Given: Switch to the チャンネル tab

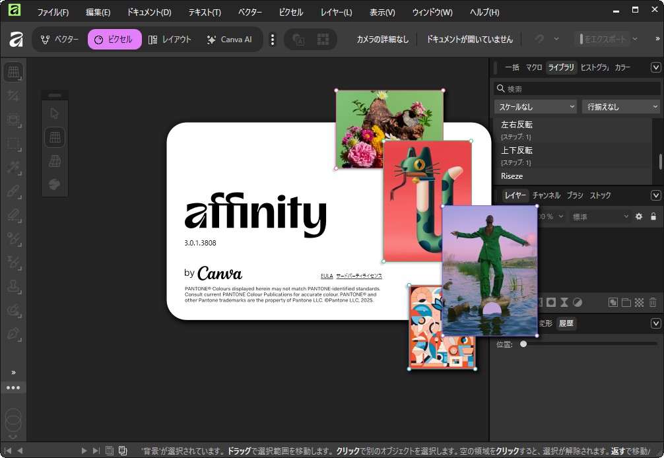Looking at the screenshot, I should [548, 195].
